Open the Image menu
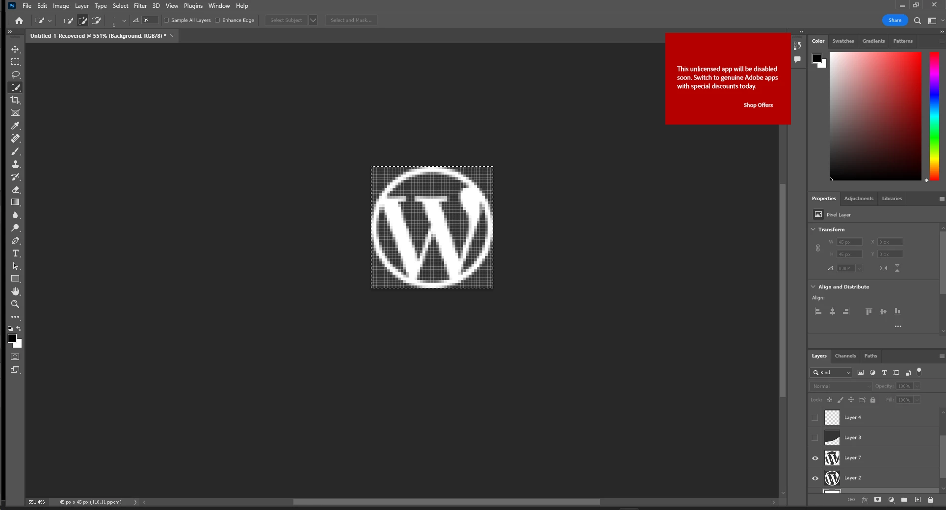Image resolution: width=946 pixels, height=510 pixels. coord(61,6)
